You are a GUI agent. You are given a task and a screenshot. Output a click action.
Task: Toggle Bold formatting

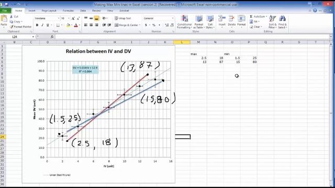point(37,25)
